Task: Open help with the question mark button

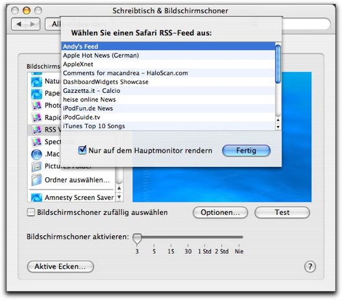Action: 310,266
